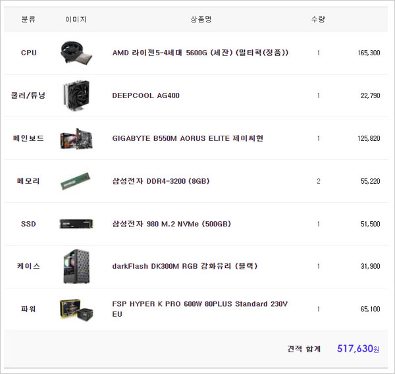
Task: Open FSP HYPER K PRO 600W product link
Action: 199,309
